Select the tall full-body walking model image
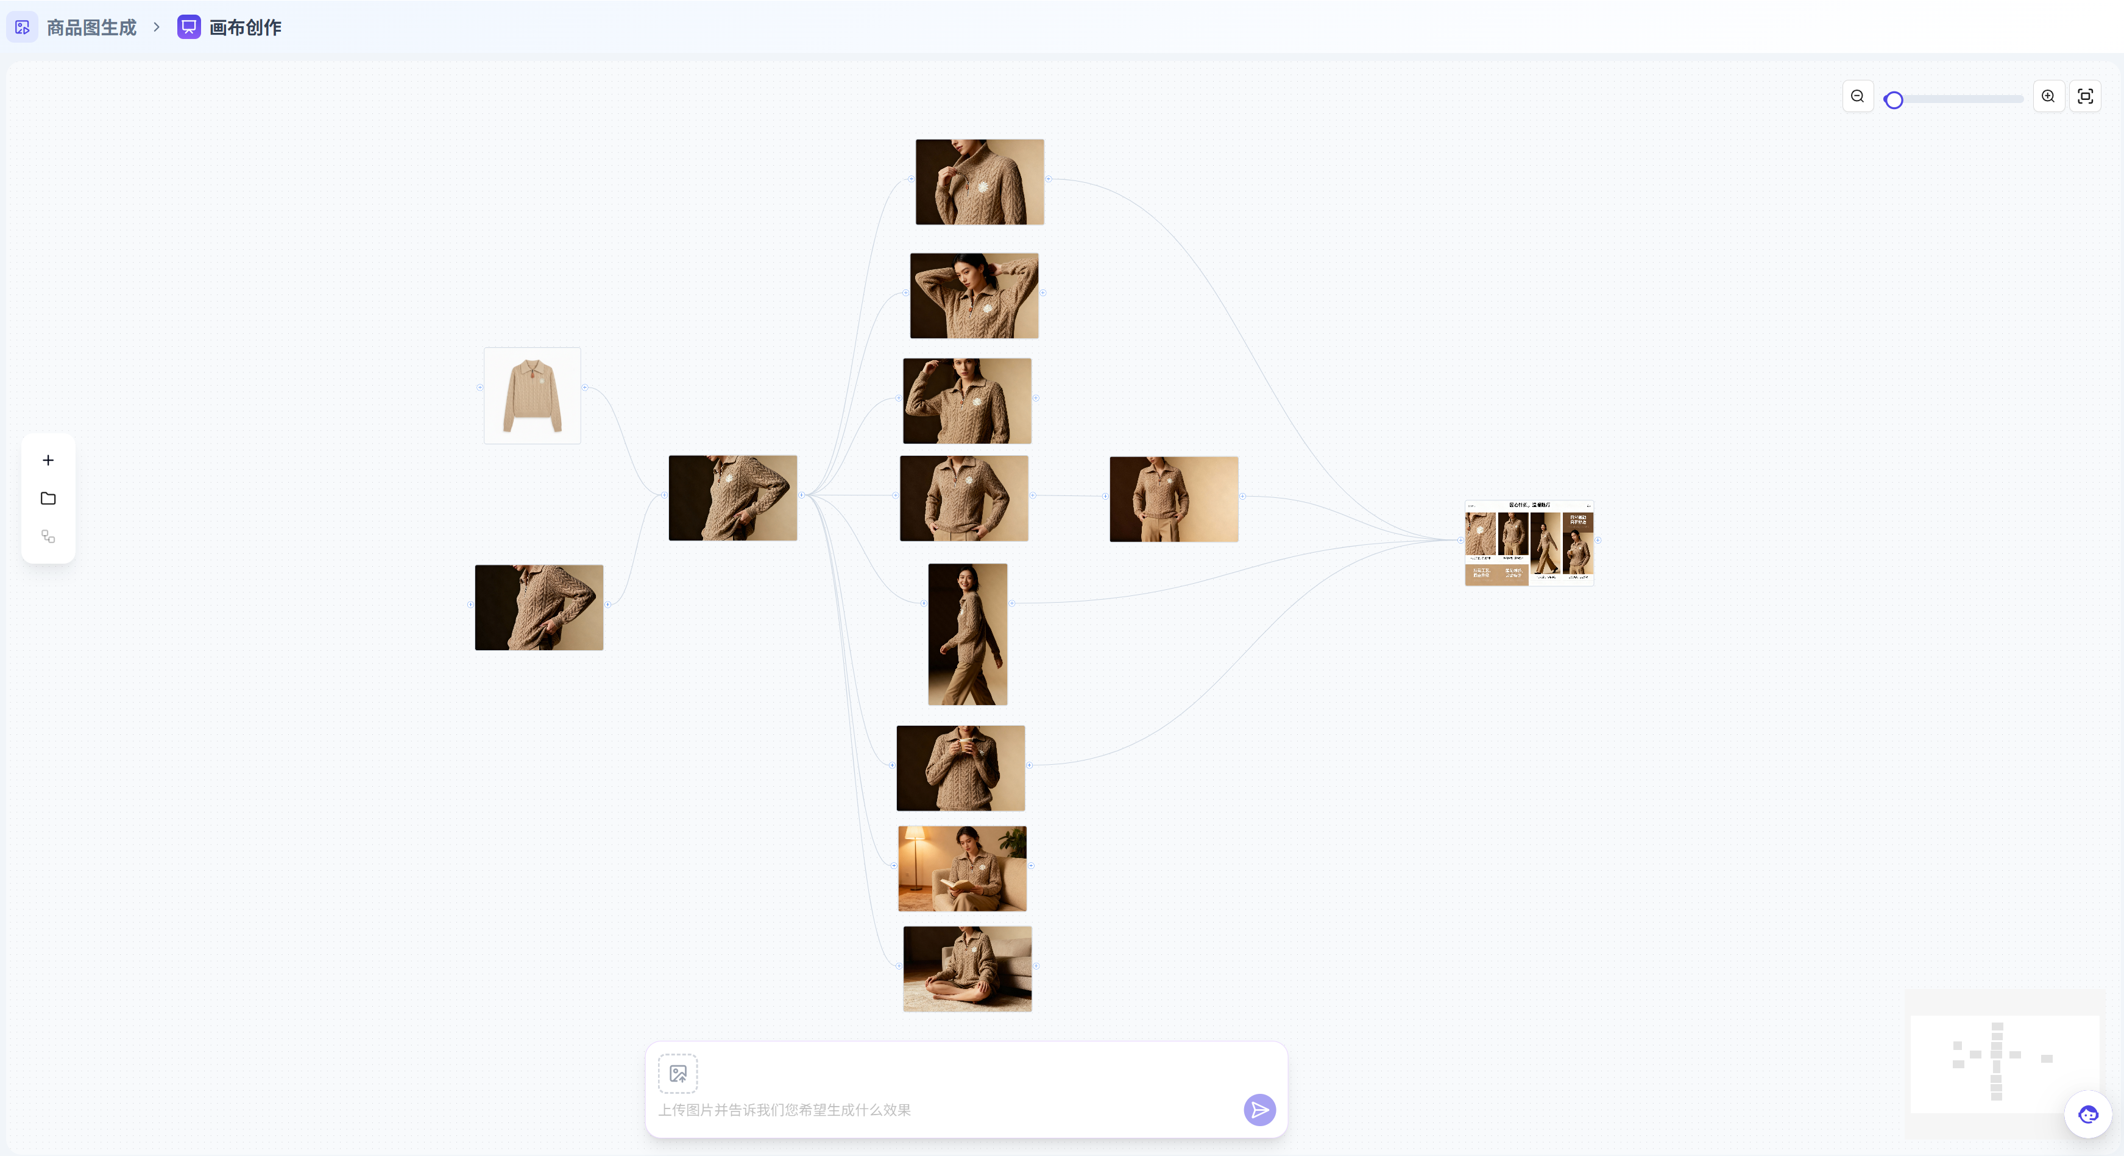The image size is (2124, 1156). pos(967,634)
